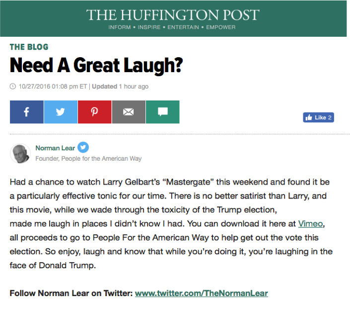Click the 10/27/2016 publish date text
This screenshot has height=309, width=350.
pos(53,87)
